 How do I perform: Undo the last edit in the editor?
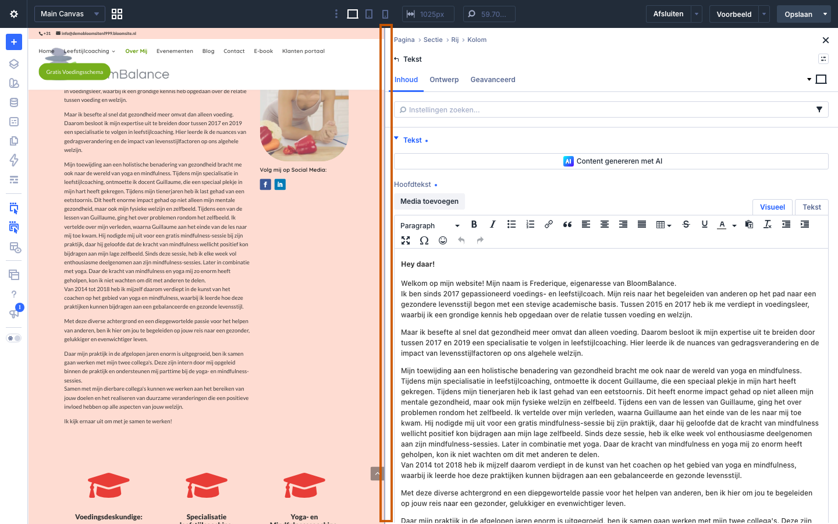(461, 240)
